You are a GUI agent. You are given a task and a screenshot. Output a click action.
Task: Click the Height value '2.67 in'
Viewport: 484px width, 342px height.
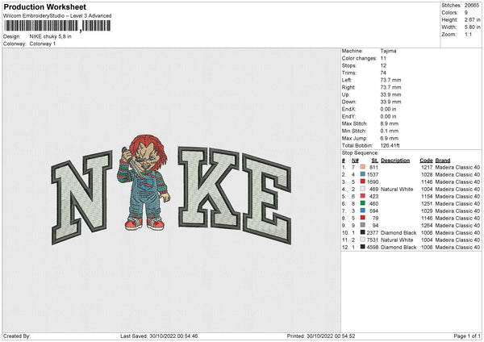pyautogui.click(x=472, y=19)
